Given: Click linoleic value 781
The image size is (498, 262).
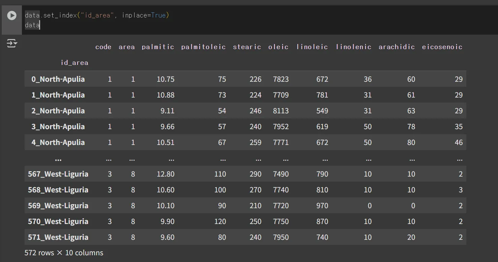Looking at the screenshot, I should 322,95.
